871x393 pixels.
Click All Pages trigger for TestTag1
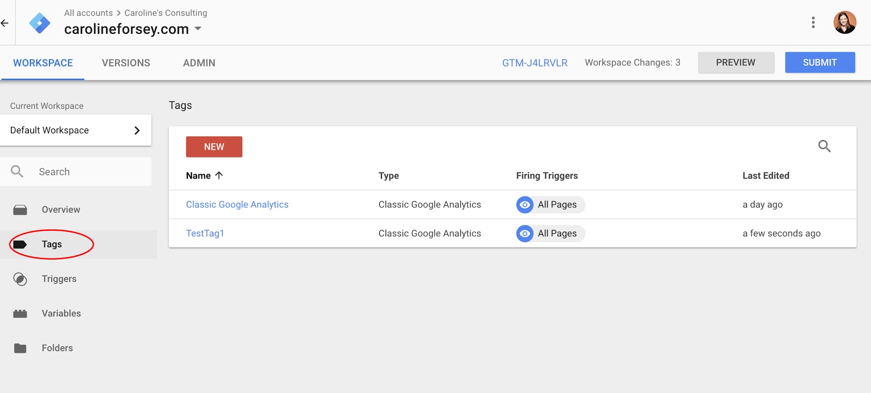click(x=550, y=234)
